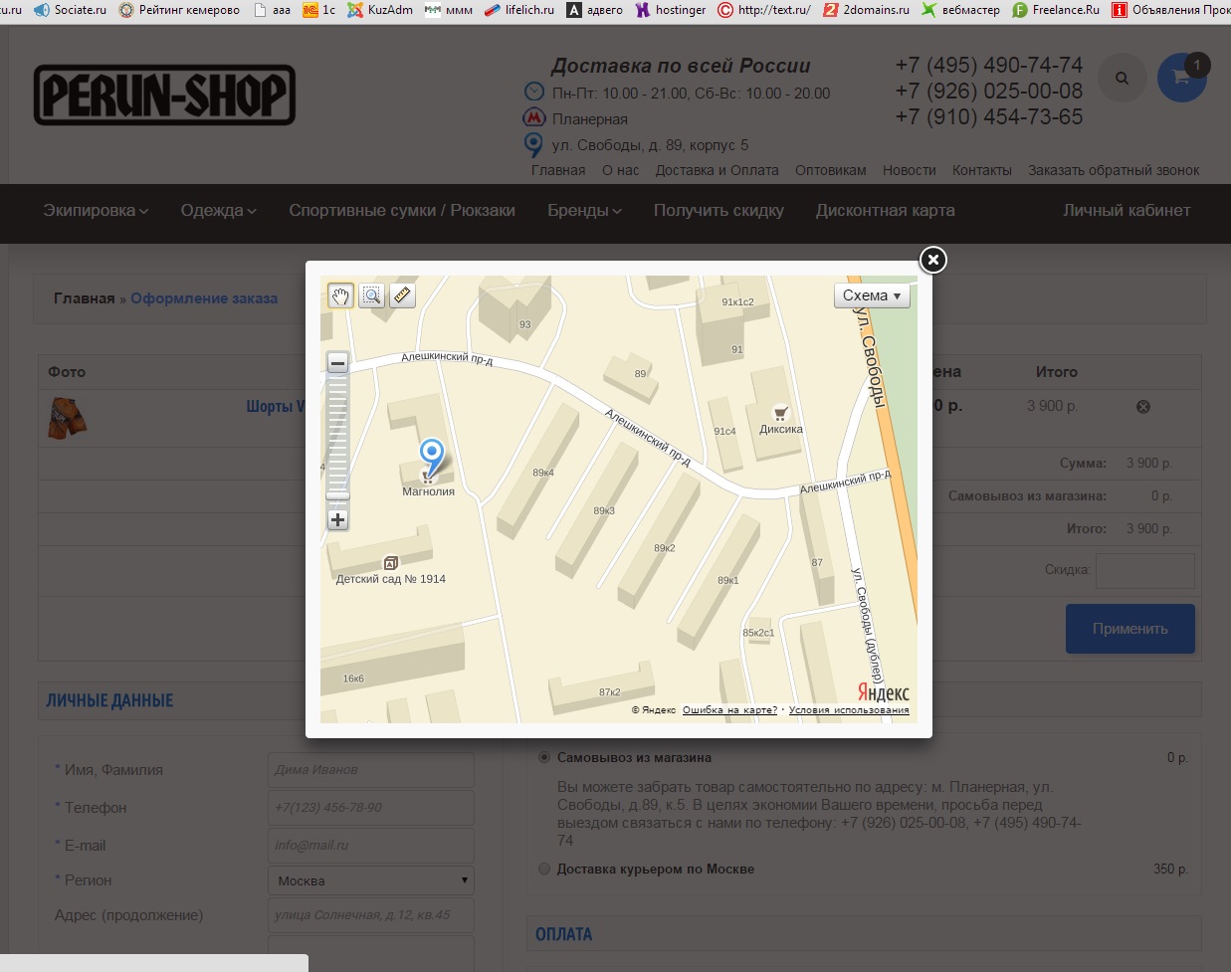Click the E-mail input field
1231x972 pixels.
click(370, 846)
